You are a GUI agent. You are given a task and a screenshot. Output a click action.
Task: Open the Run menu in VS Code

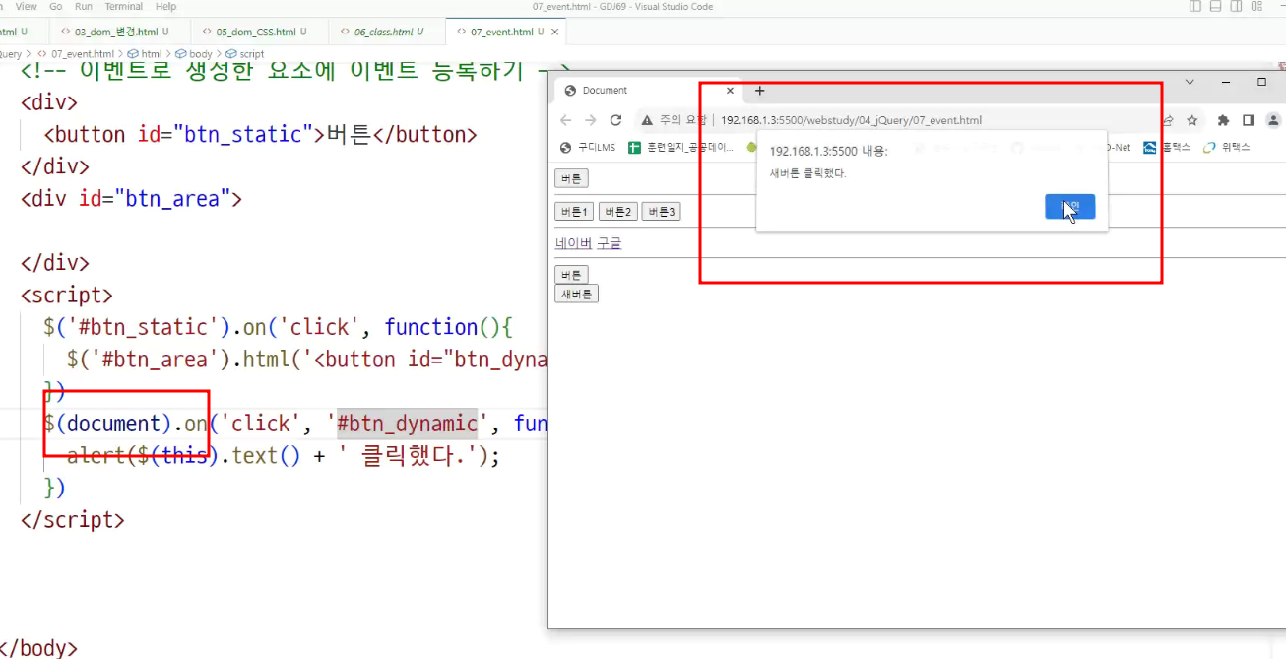[84, 6]
